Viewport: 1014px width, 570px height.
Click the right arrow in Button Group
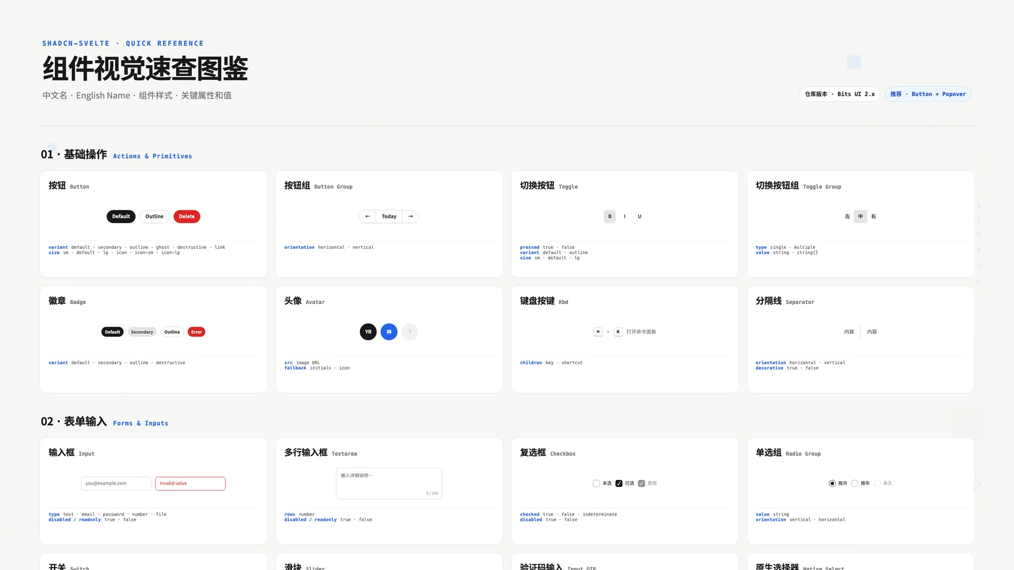point(411,217)
